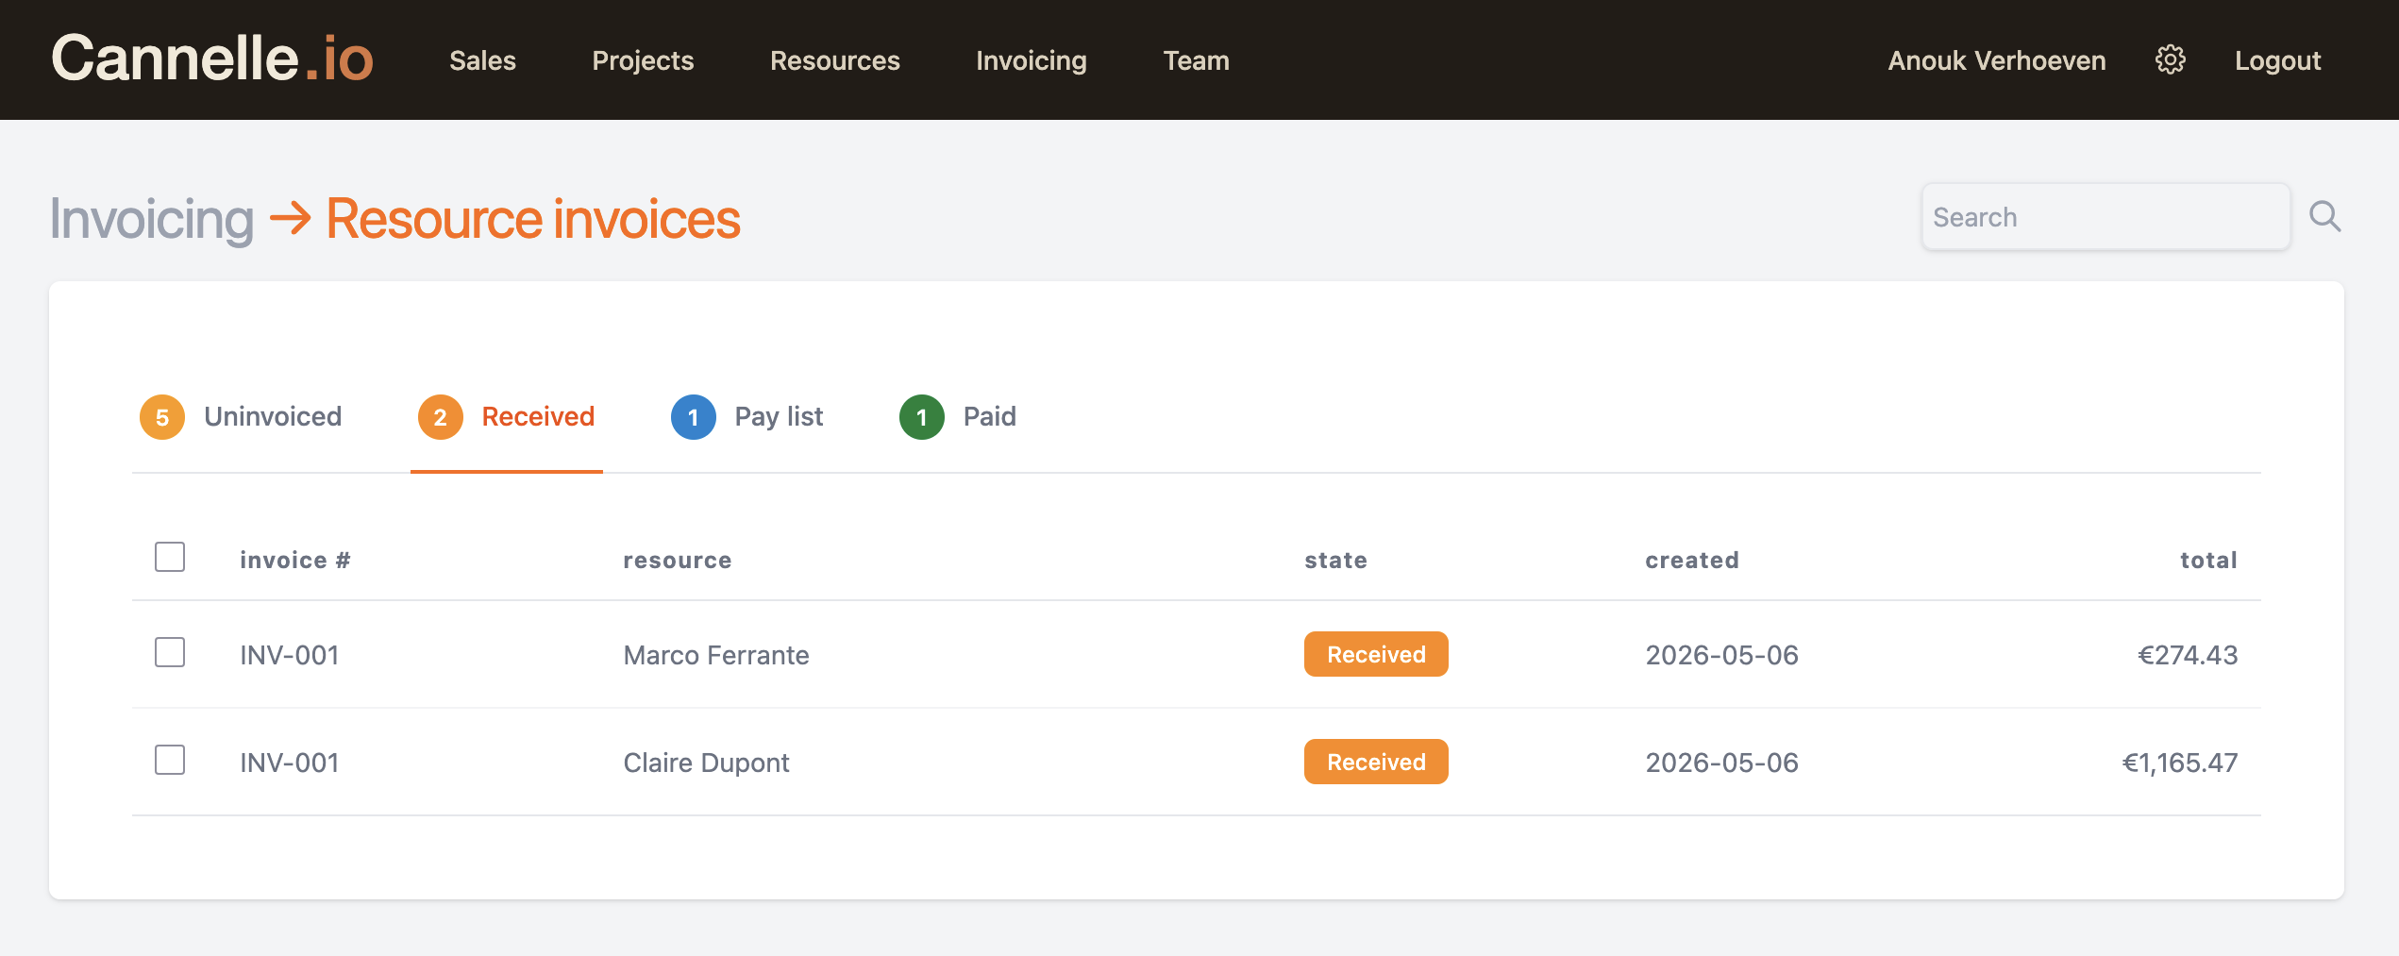Viewport: 2399px width, 956px height.
Task: Tick the select-all checkbox in table header
Action: (170, 557)
